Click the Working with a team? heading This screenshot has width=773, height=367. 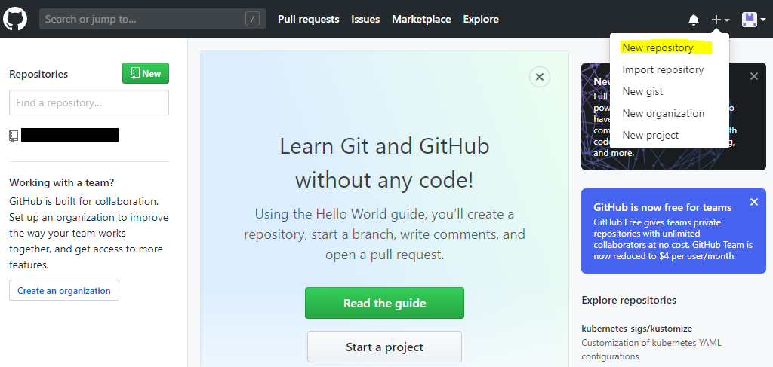click(62, 182)
